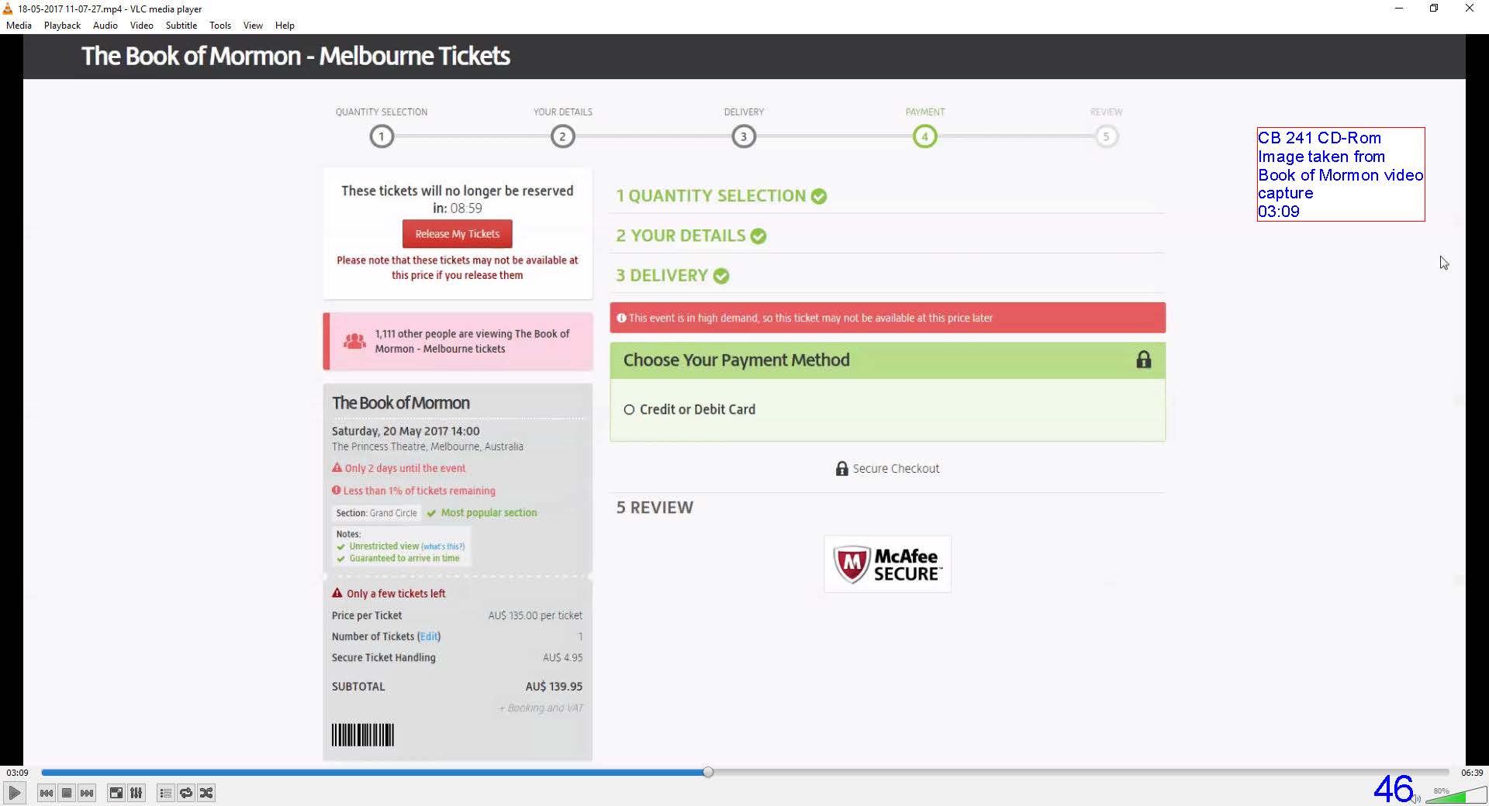Viewport: 1489px width, 806px height.
Task: Click step 3 Delivery circle
Action: [744, 136]
